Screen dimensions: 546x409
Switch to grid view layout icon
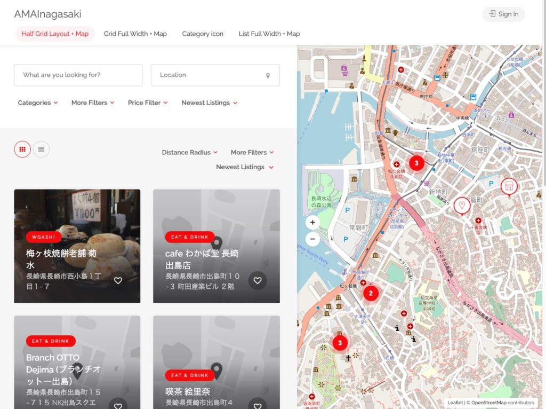22,149
